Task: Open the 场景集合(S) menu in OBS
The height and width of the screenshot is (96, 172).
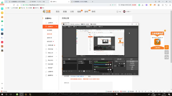Action: coord(89,27)
